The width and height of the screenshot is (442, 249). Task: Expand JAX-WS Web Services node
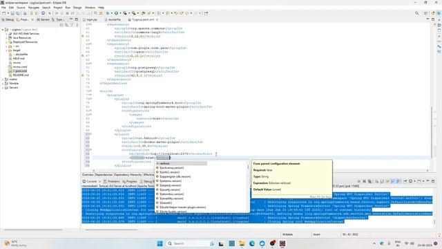click(6, 34)
